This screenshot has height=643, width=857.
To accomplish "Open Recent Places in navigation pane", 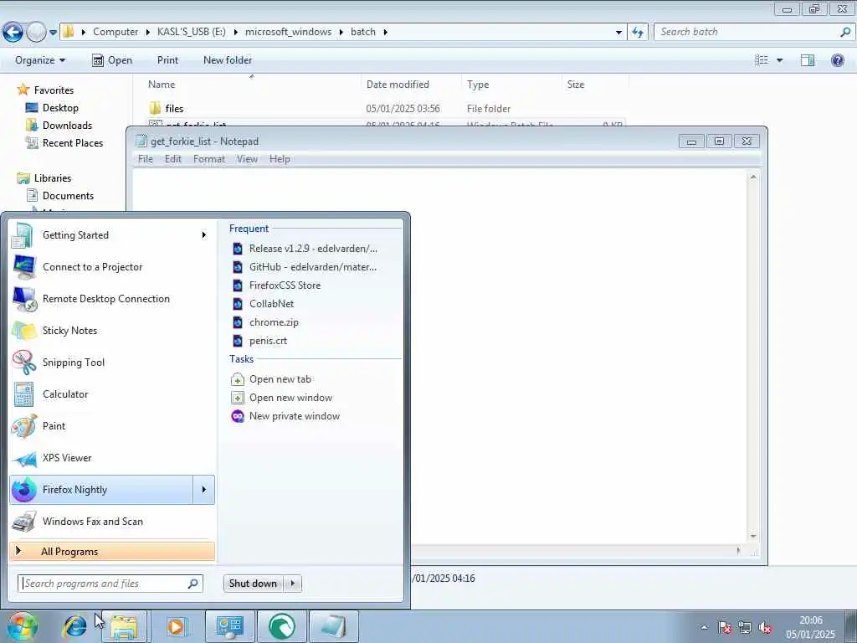I will [x=73, y=142].
